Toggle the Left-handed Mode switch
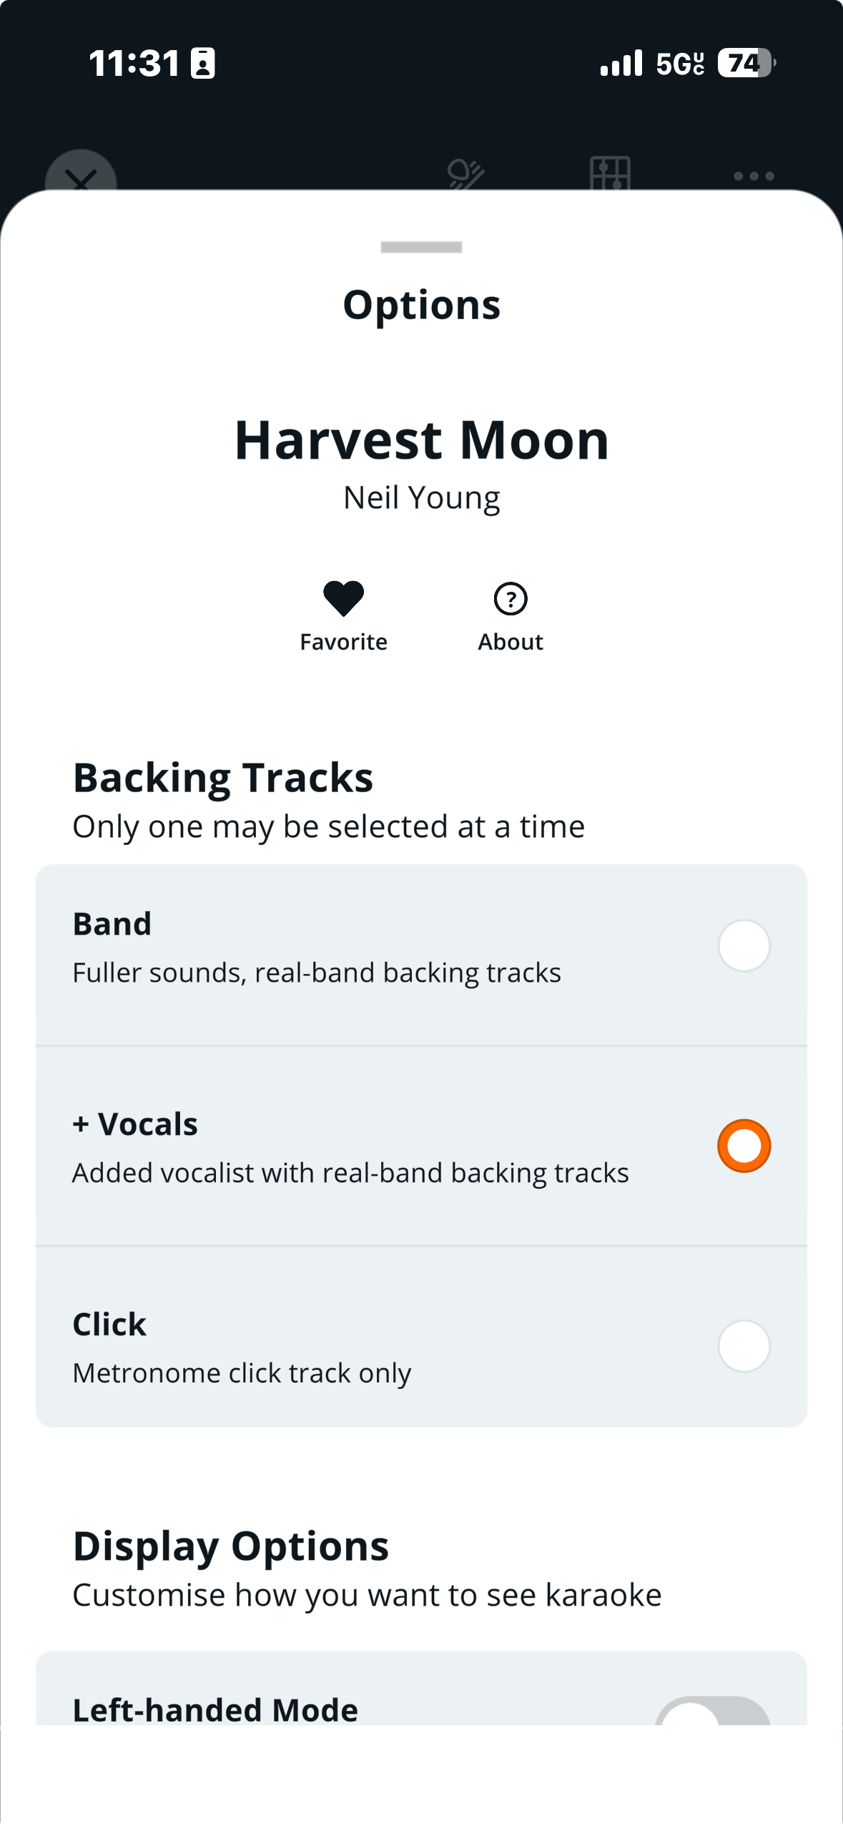 (713, 1712)
